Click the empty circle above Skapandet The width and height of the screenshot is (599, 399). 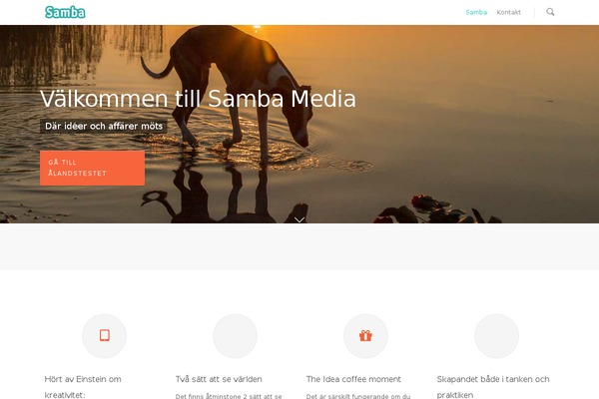[496, 336]
